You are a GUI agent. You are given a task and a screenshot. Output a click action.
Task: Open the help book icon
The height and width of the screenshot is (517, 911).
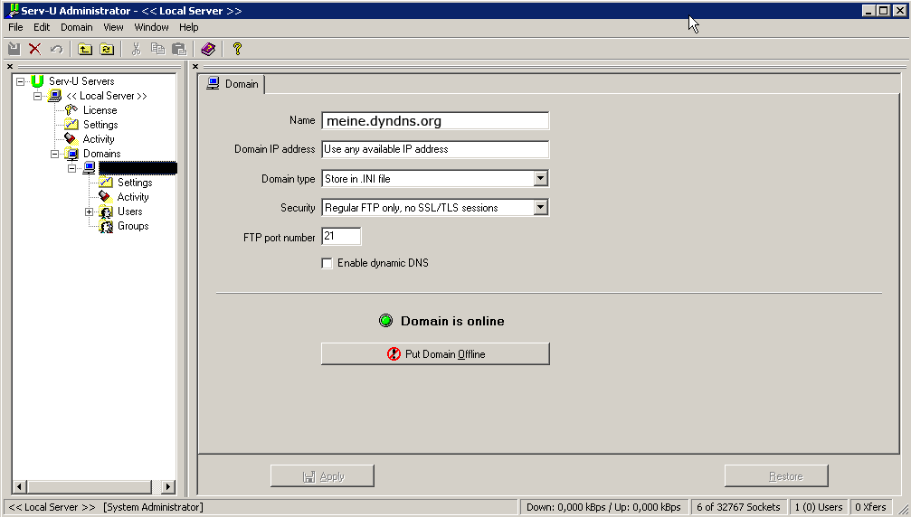click(x=208, y=50)
